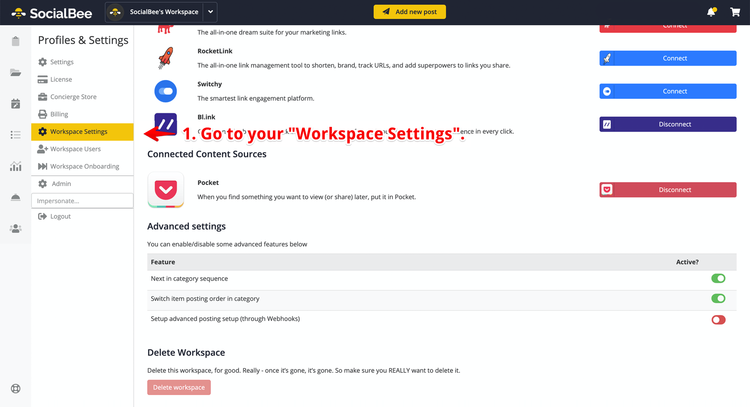Click the Settings gear icon in menu
Viewport: 750px width, 407px height.
click(x=43, y=62)
